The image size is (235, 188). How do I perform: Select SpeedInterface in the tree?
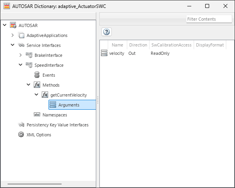pyautogui.click(x=49, y=65)
